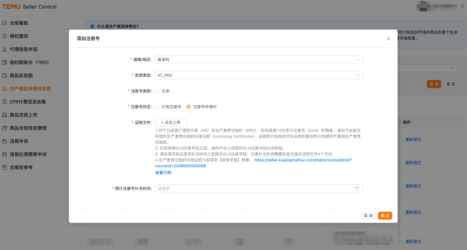Click the + 点击上传 upload button

click(171, 122)
